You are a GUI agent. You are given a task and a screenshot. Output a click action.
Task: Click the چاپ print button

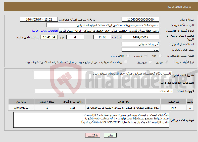coord(110,135)
